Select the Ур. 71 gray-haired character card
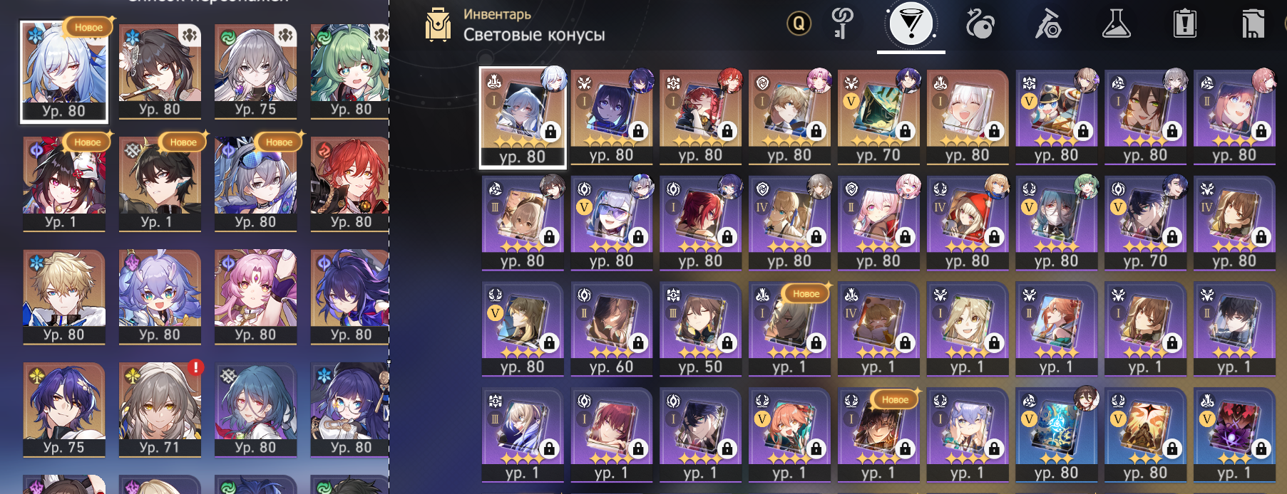The width and height of the screenshot is (1287, 494). [x=160, y=410]
